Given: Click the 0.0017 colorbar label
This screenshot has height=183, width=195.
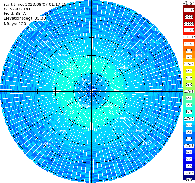Looking at the screenshot, I should click(x=189, y=10).
